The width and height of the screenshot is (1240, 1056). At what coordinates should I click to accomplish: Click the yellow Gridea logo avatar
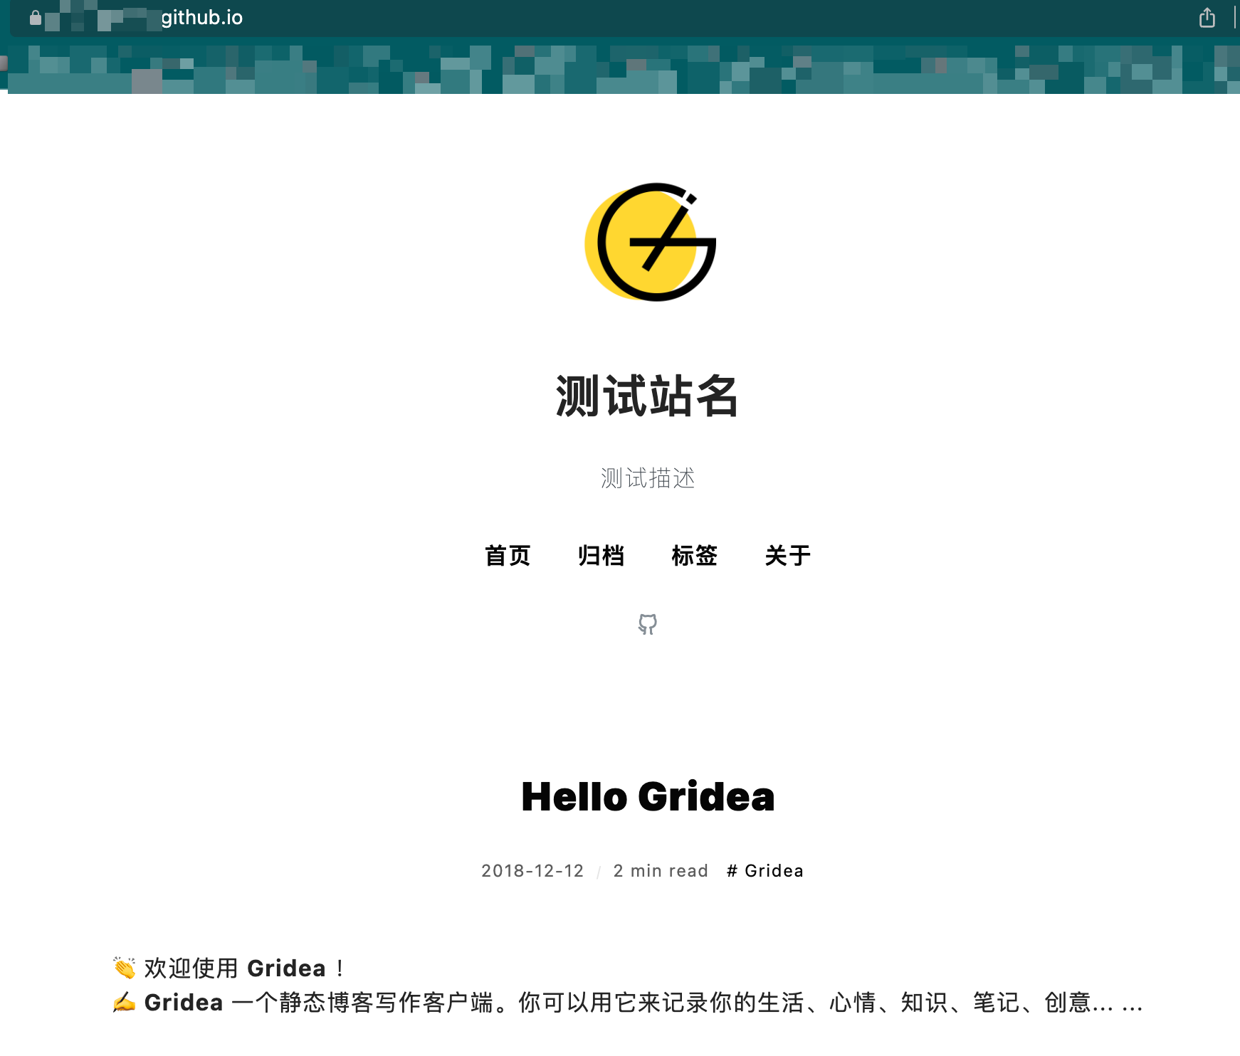(650, 242)
